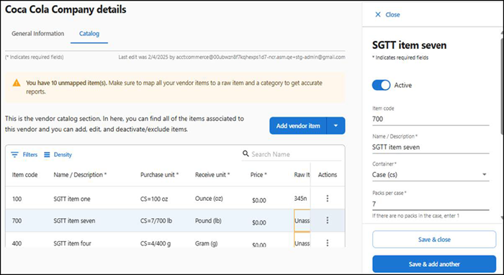Open actions menu for SGTT item one
Image resolution: width=504 pixels, height=275 pixels.
327,199
